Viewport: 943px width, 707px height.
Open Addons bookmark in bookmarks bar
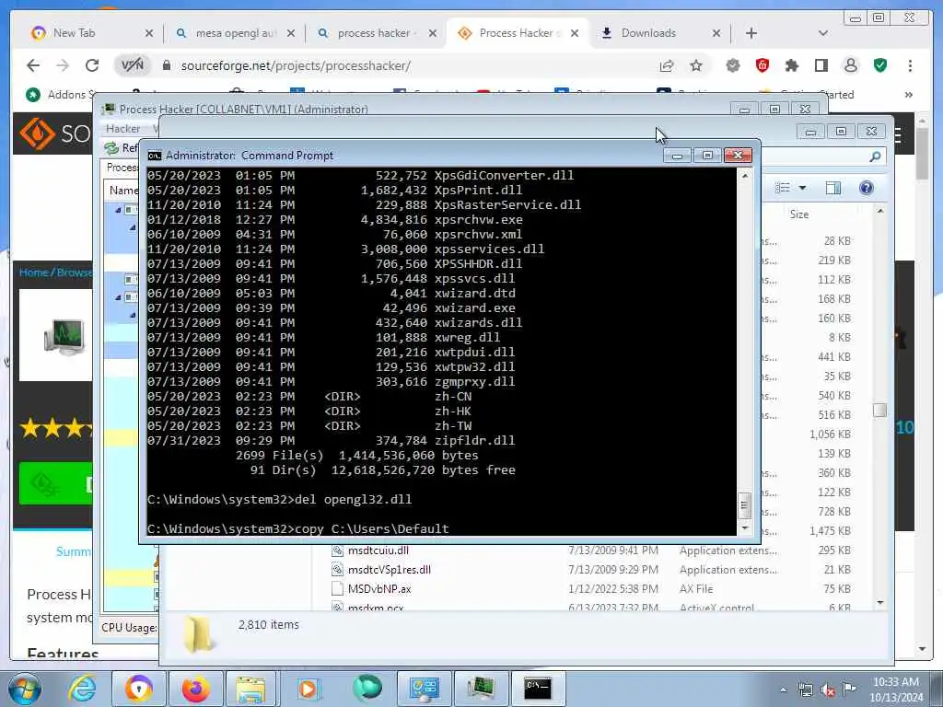(59, 95)
